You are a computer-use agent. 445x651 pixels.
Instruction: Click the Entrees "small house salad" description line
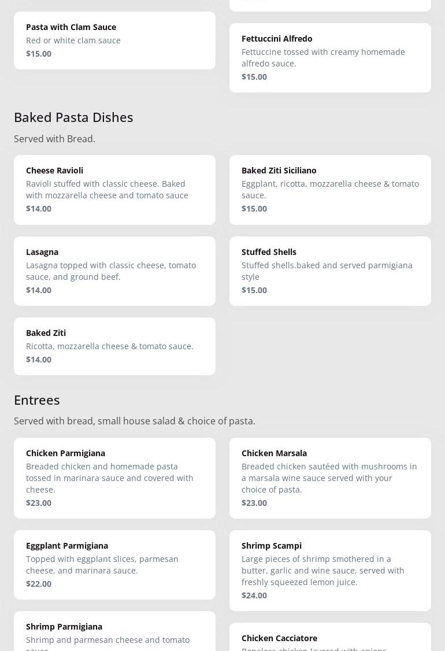tap(135, 421)
